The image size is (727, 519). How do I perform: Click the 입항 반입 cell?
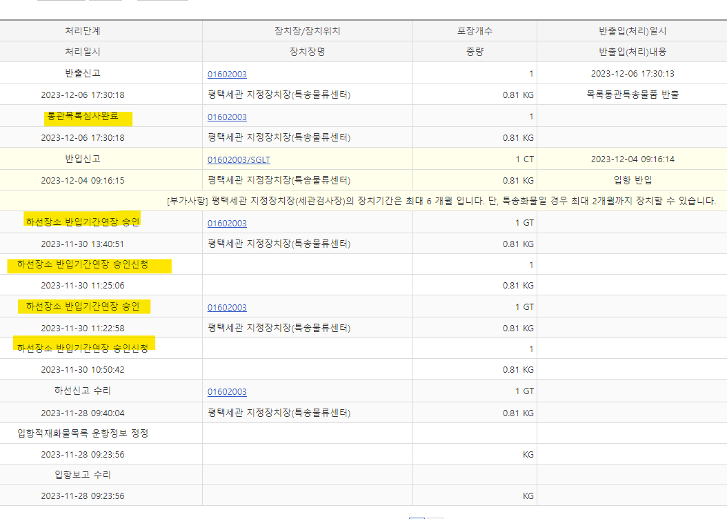[x=633, y=180]
